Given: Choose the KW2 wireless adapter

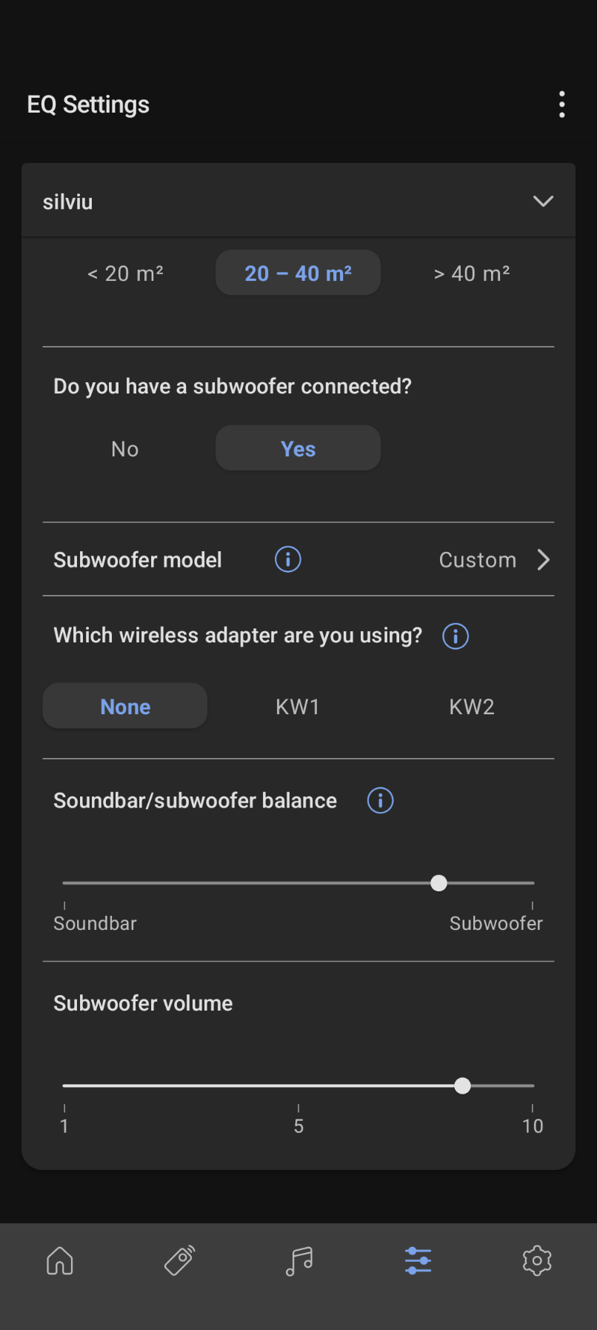Looking at the screenshot, I should (472, 707).
